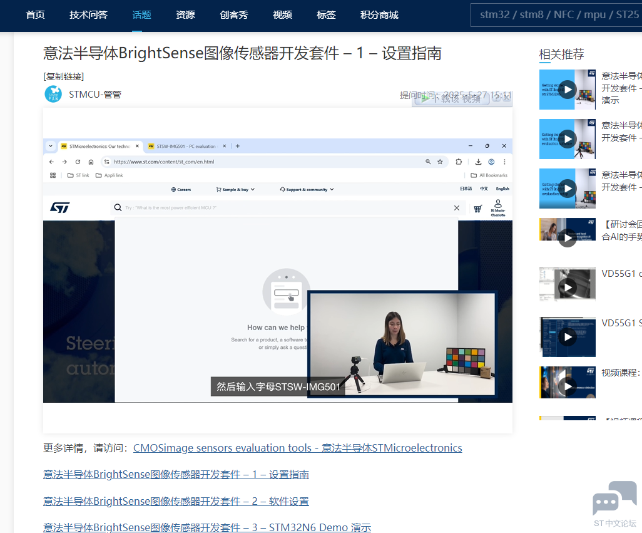Open the 标签 navigation item

(327, 15)
